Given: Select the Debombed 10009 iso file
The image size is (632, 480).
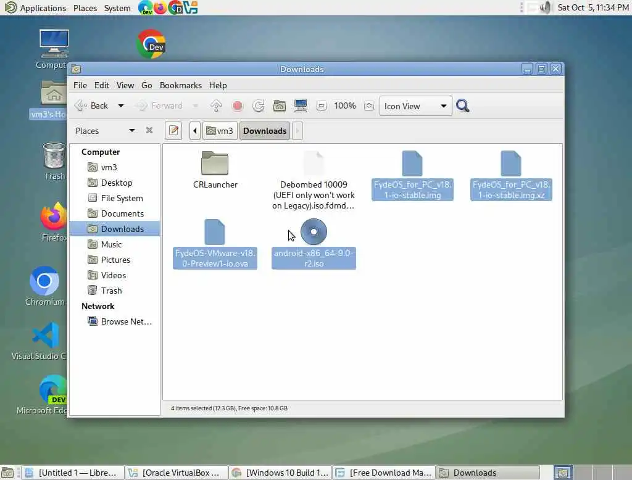Looking at the screenshot, I should 314,180.
